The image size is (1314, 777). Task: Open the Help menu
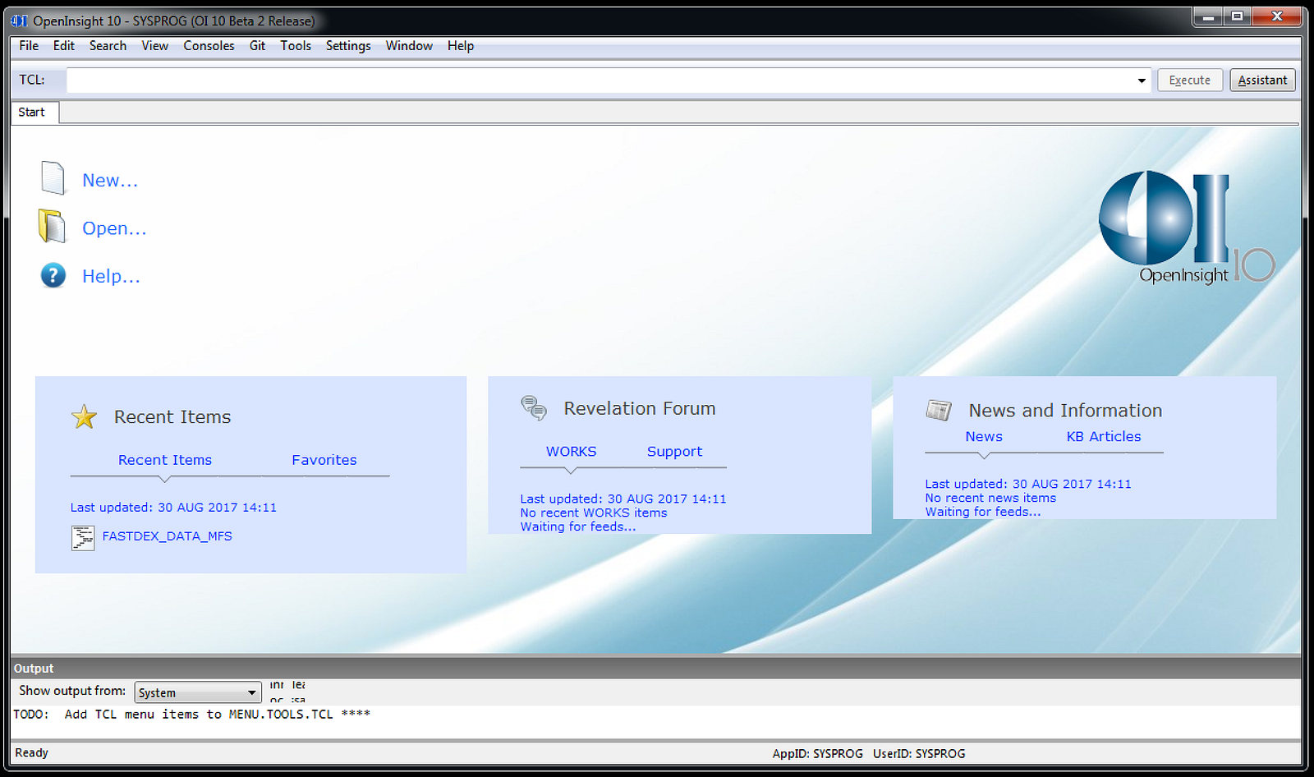tap(461, 46)
